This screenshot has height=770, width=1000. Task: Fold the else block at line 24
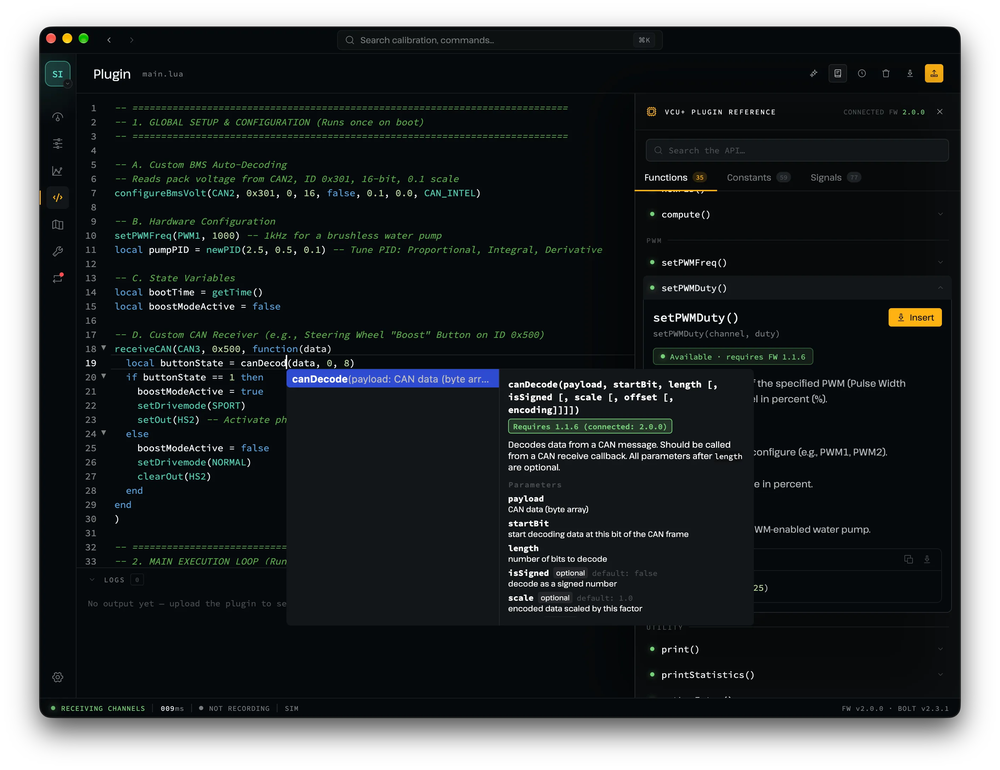(103, 433)
